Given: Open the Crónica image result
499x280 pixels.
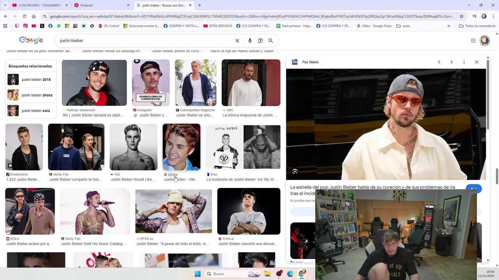Looking at the screenshot, I should 249,211.
